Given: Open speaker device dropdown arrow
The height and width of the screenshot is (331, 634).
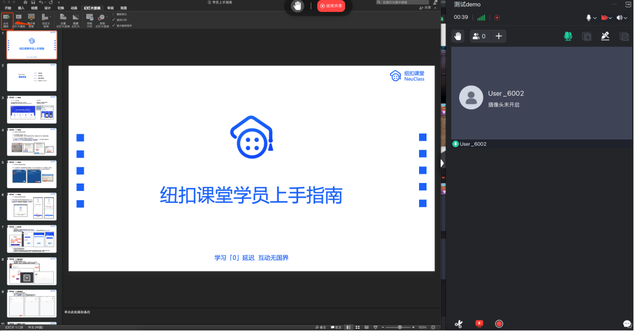Looking at the screenshot, I should 625,18.
